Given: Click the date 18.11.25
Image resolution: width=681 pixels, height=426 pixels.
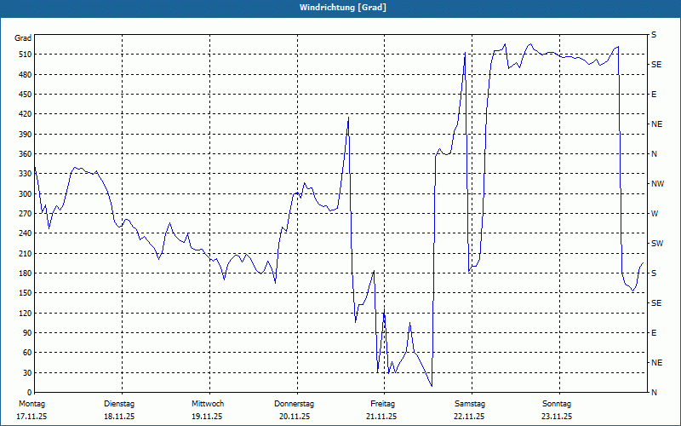Looking at the screenshot, I should click(x=119, y=417).
